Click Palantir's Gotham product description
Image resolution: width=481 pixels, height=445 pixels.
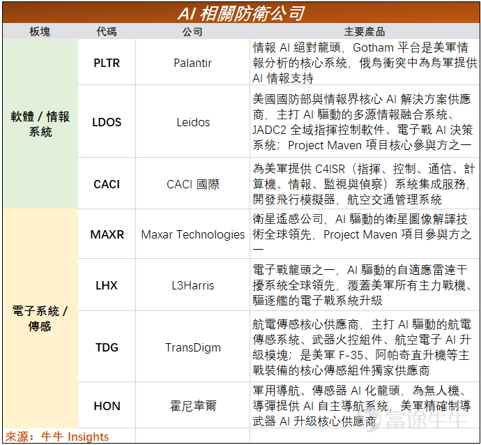[365, 63]
